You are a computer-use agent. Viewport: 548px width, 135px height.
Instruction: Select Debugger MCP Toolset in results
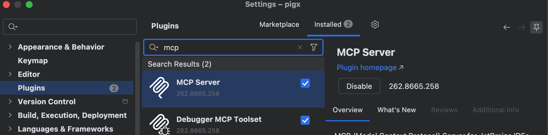[233, 122]
